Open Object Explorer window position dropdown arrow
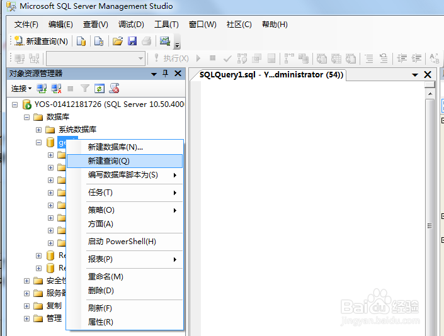444x336 pixels. point(154,74)
